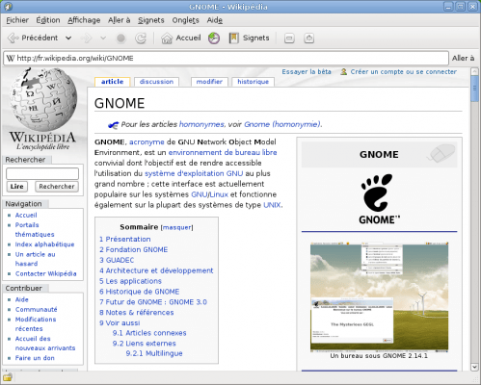Open the UNIX link
This screenshot has height=385, width=481.
pyautogui.click(x=272, y=205)
